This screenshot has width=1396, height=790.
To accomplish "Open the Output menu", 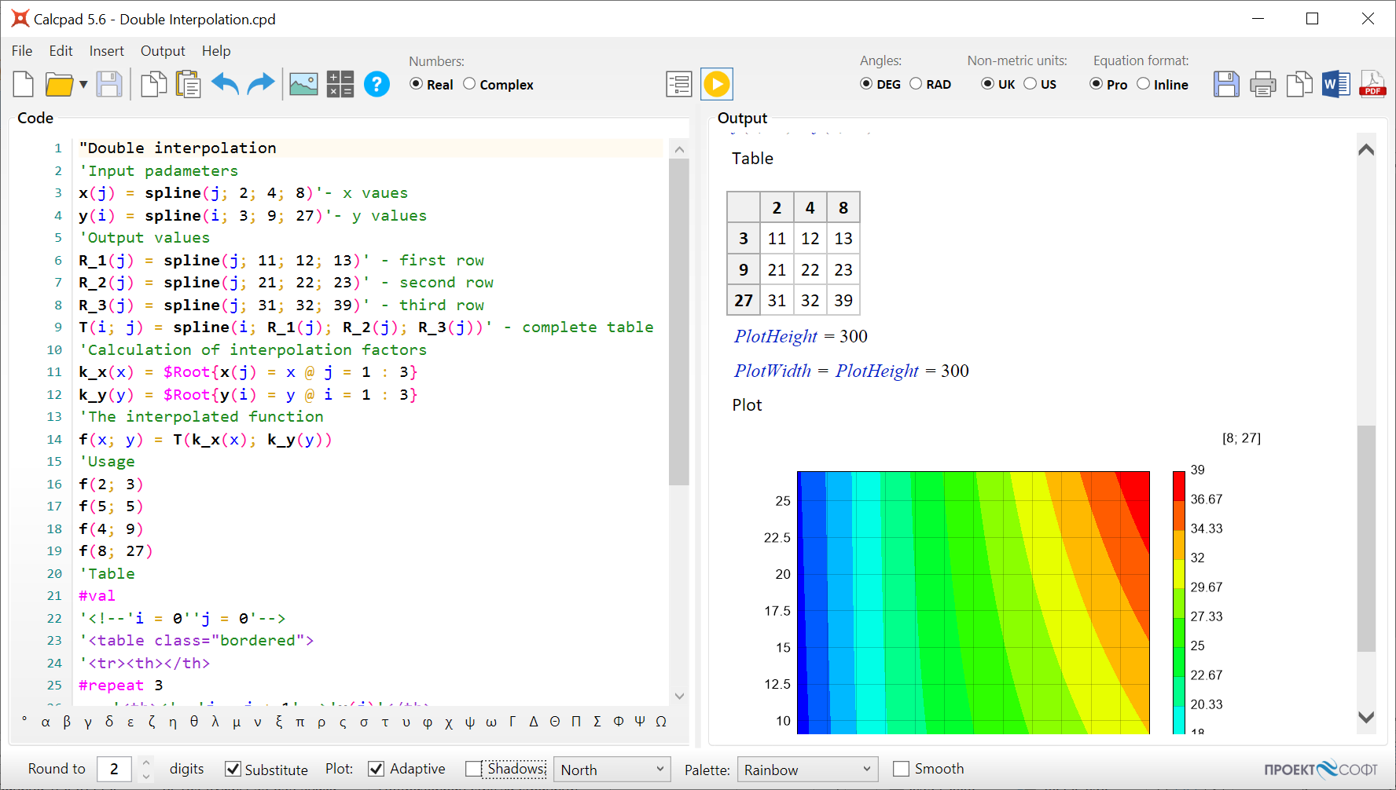I will point(163,50).
